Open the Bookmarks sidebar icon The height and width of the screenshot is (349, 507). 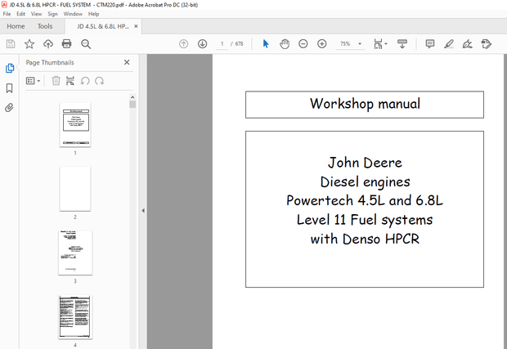pyautogui.click(x=9, y=88)
